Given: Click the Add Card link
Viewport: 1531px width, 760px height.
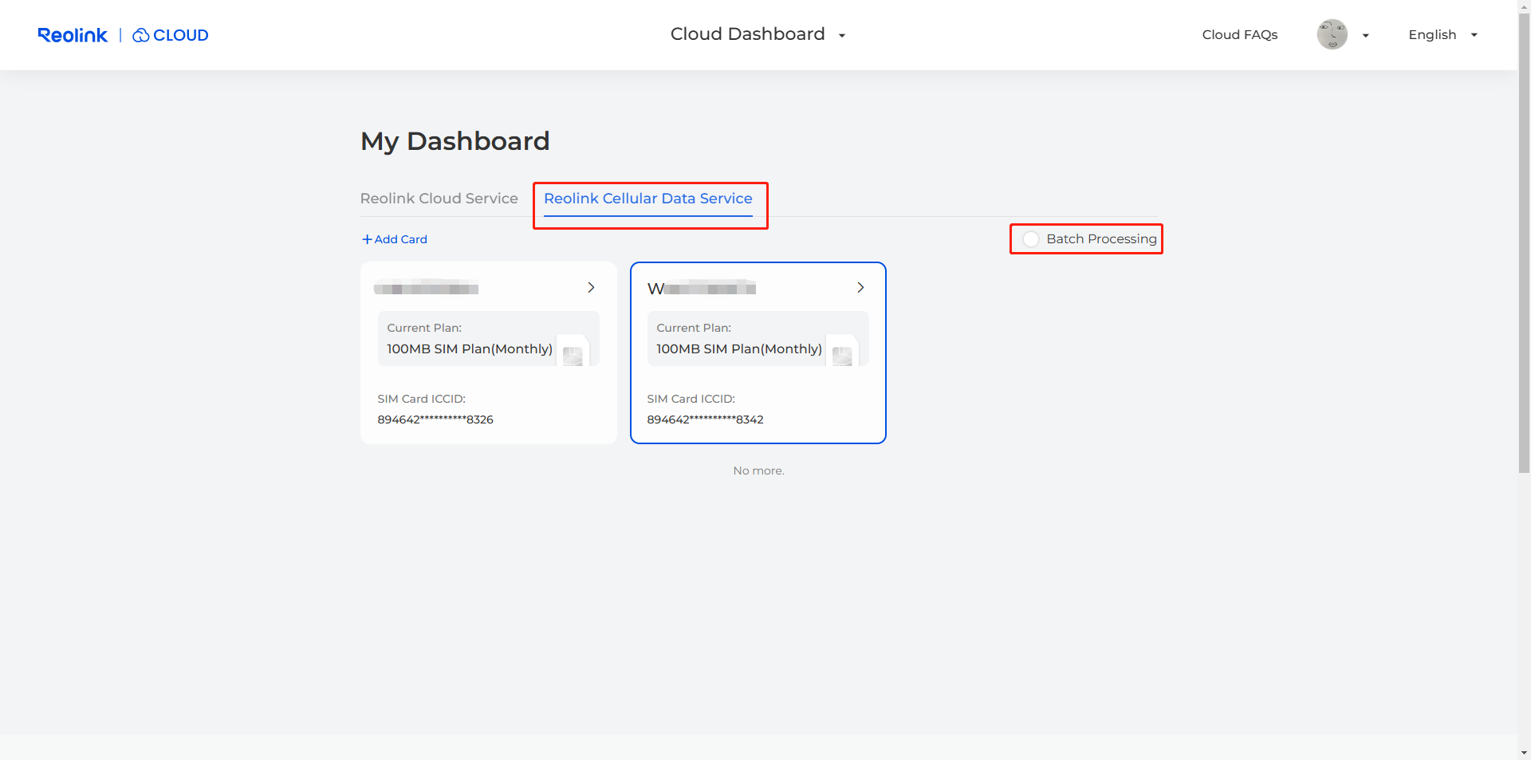Looking at the screenshot, I should pos(395,239).
